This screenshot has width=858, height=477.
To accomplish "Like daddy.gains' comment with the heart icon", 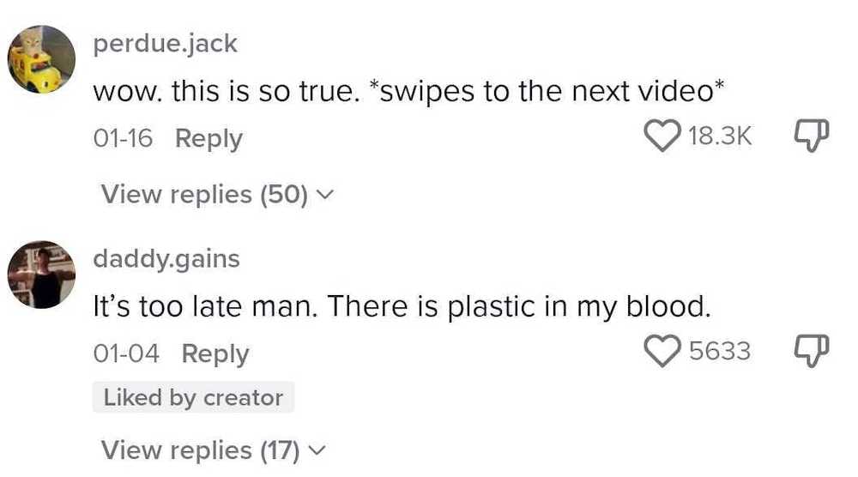I will point(662,351).
